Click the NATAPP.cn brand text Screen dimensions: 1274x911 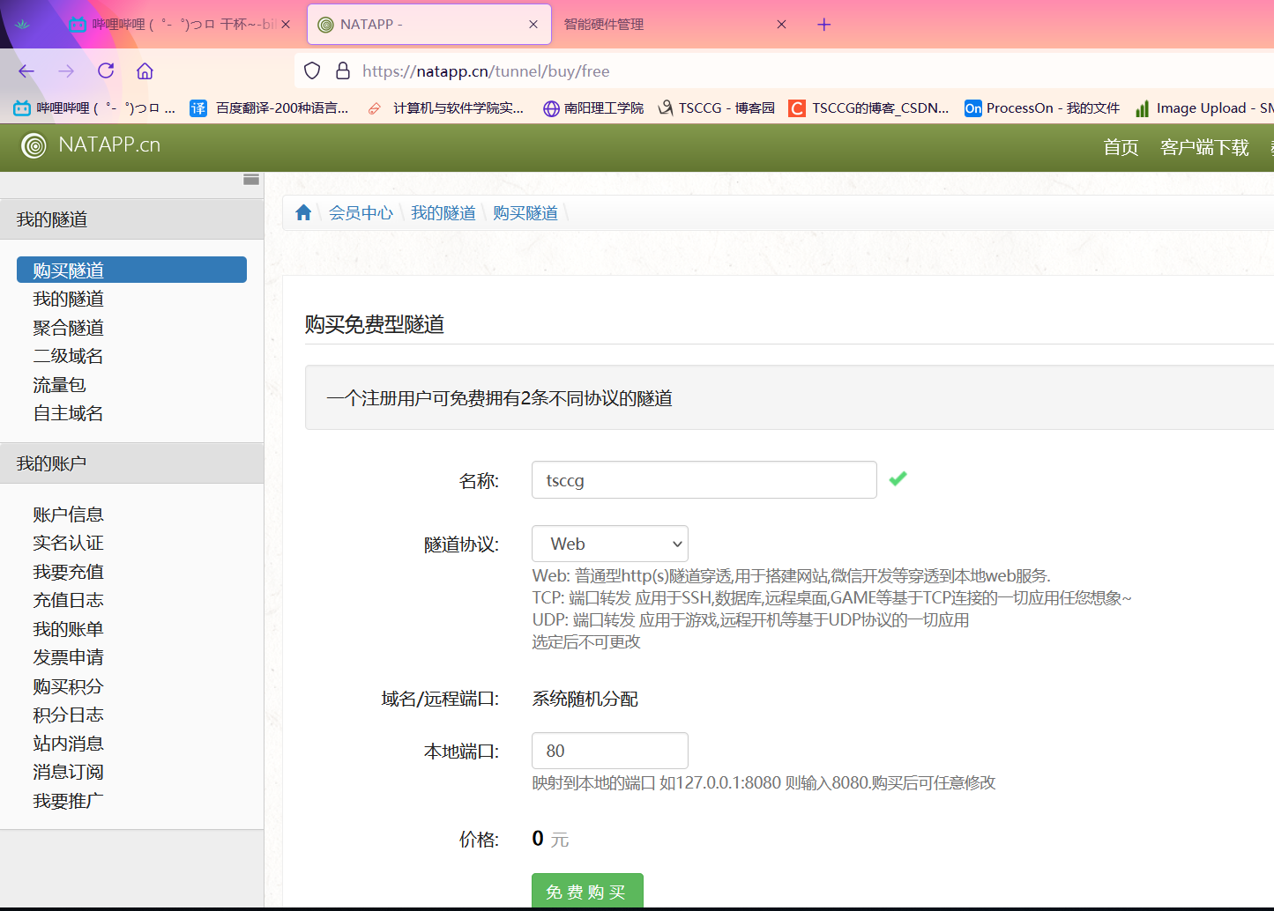109,144
